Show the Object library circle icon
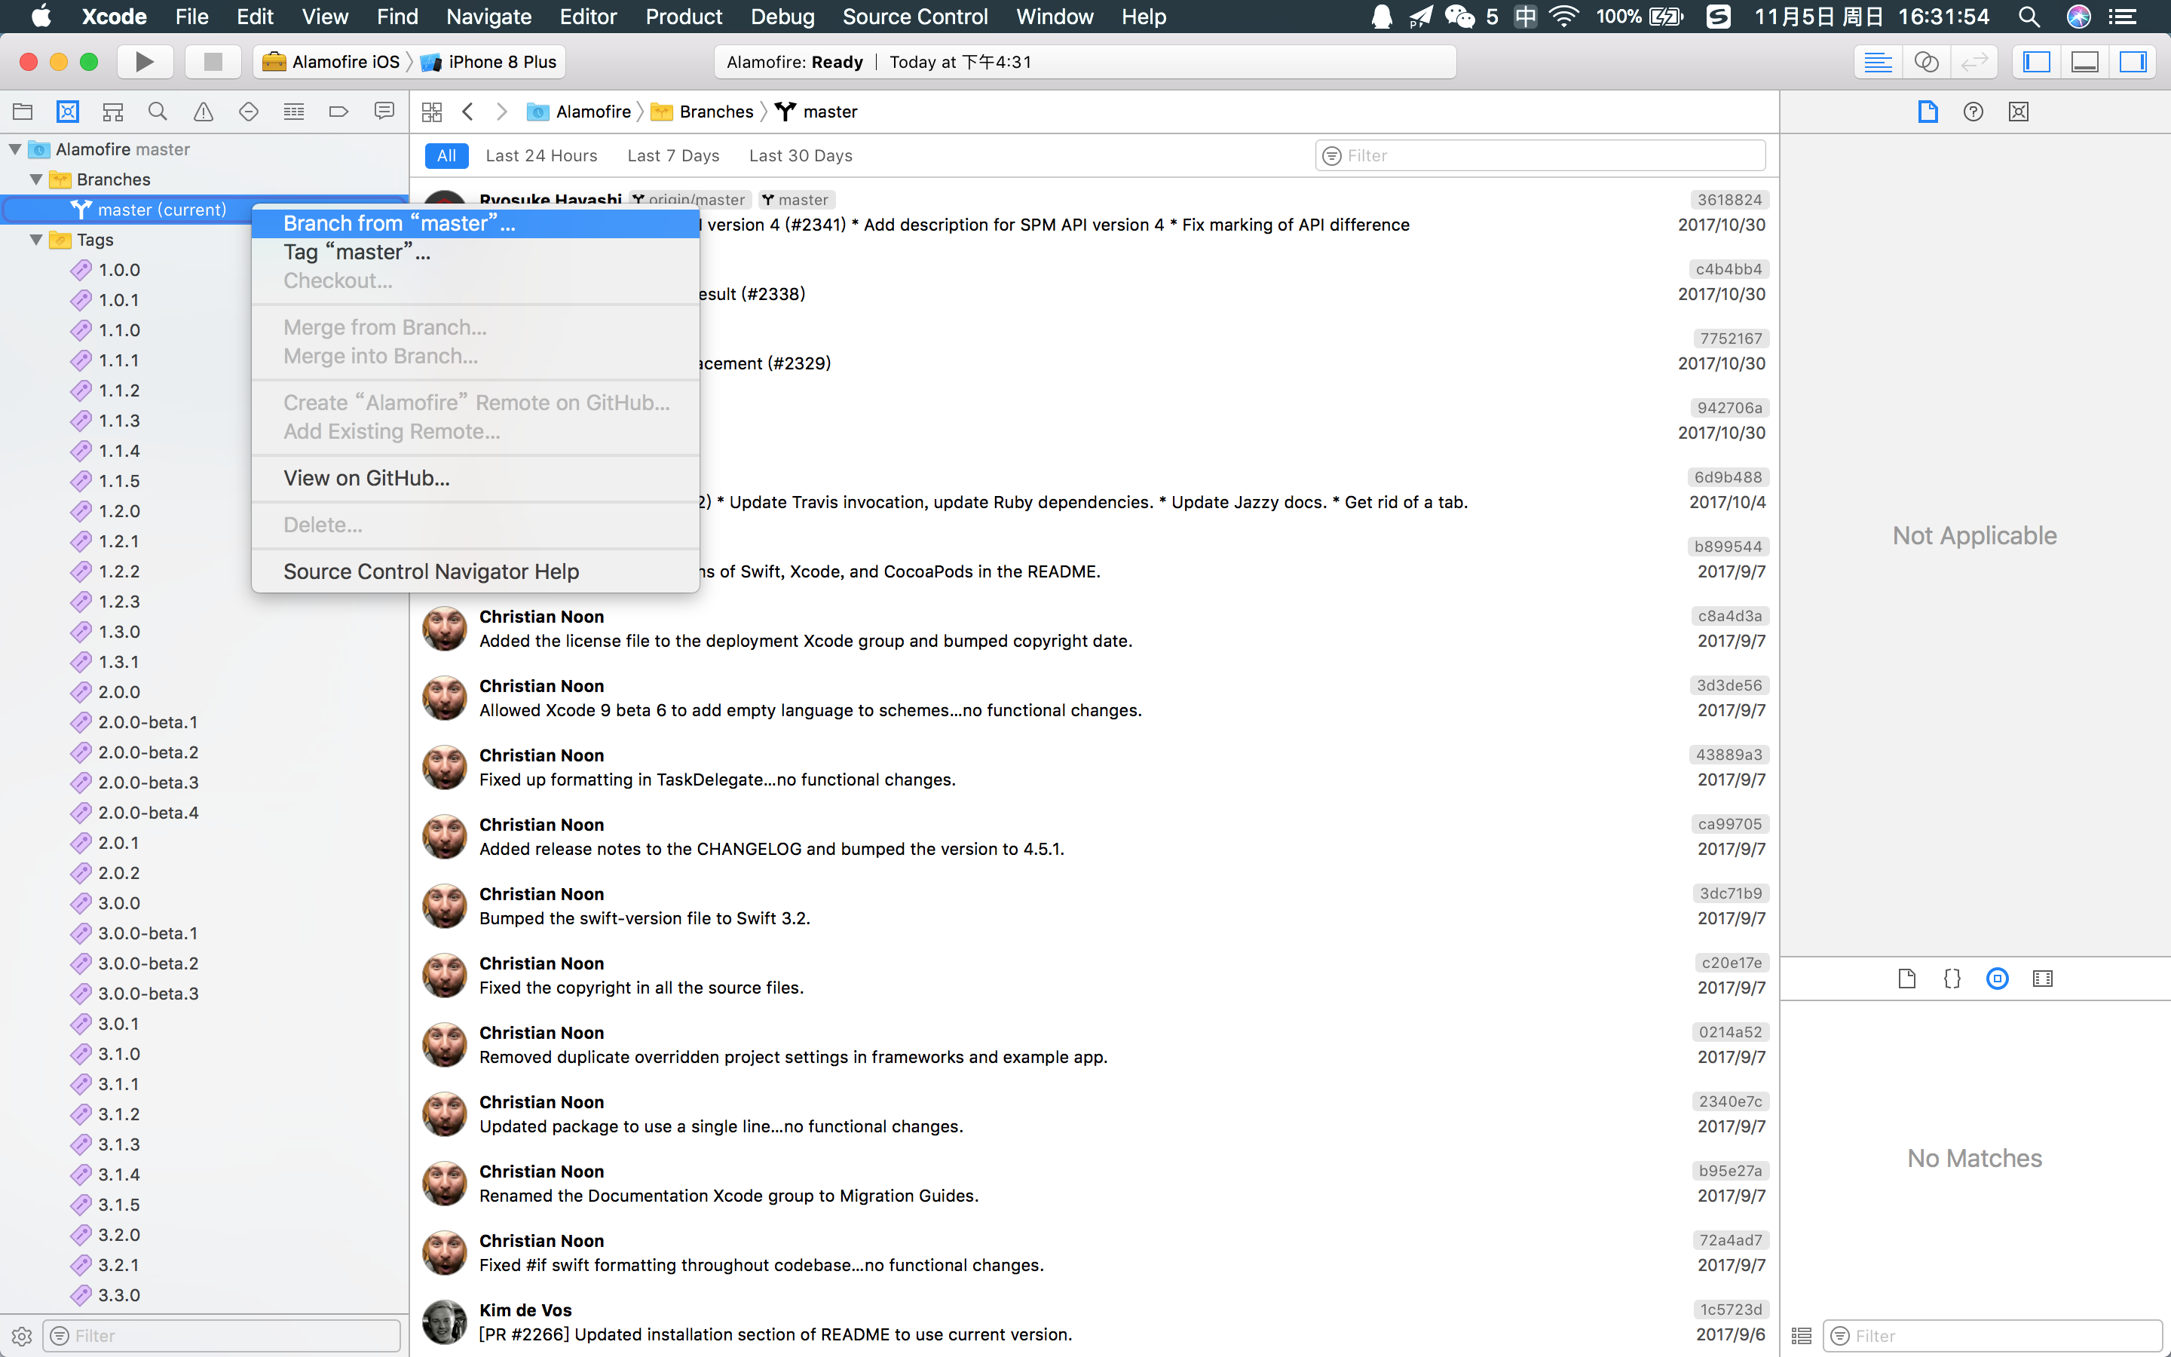The image size is (2171, 1357). click(1997, 979)
